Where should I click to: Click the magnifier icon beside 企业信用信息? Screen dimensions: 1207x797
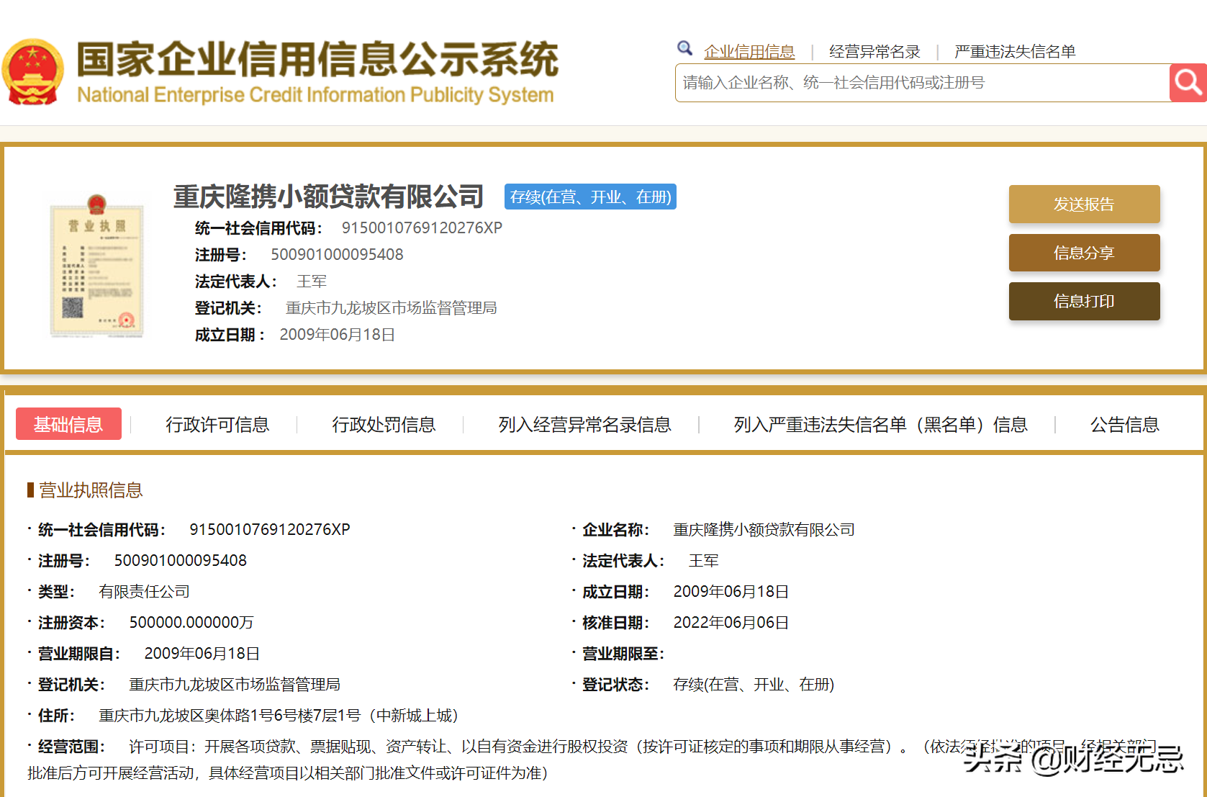(x=684, y=48)
